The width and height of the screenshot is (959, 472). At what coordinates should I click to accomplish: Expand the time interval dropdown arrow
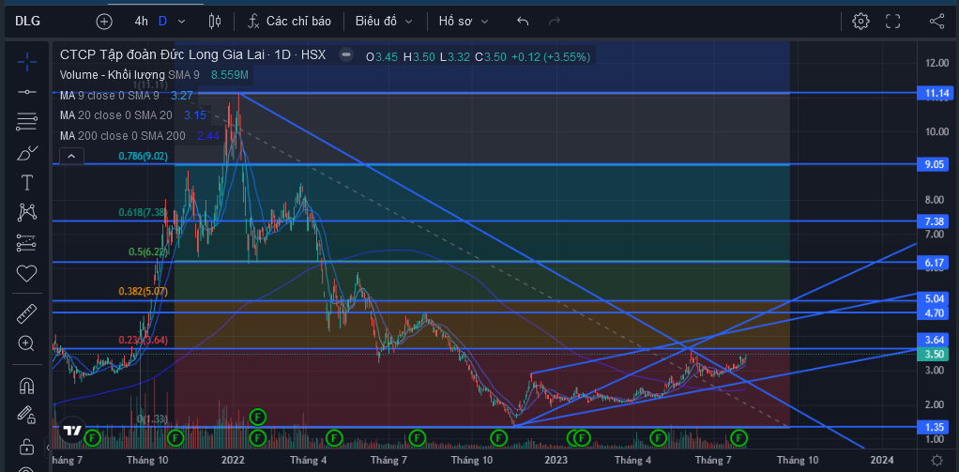182,22
